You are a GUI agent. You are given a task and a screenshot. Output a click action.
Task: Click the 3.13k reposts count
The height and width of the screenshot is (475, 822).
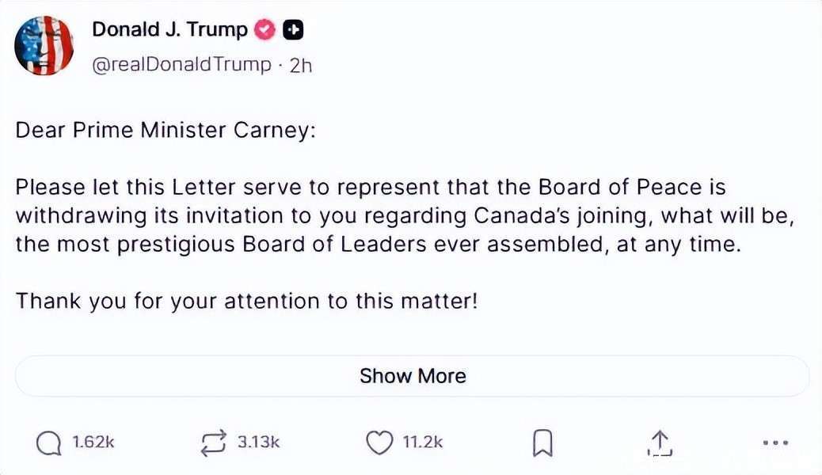[x=259, y=443]
